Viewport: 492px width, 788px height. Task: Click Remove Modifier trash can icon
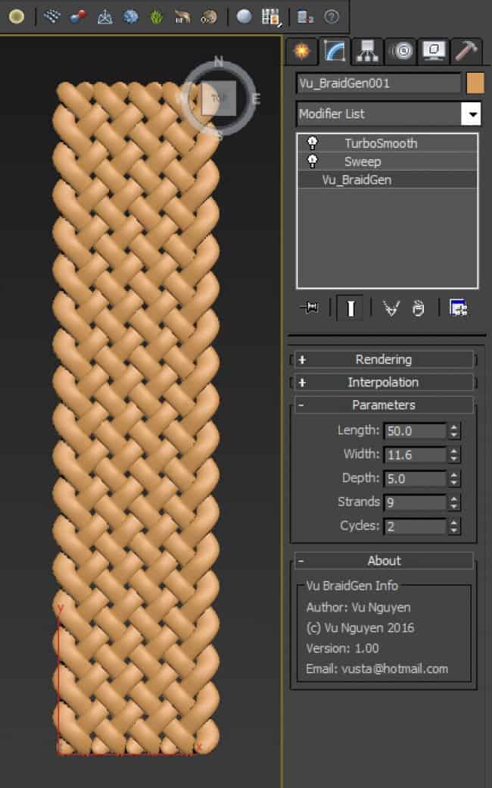click(419, 308)
